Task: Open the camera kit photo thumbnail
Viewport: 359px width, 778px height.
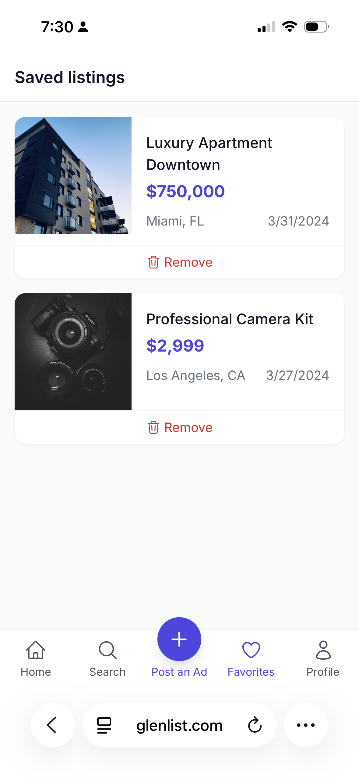Action: [x=73, y=352]
